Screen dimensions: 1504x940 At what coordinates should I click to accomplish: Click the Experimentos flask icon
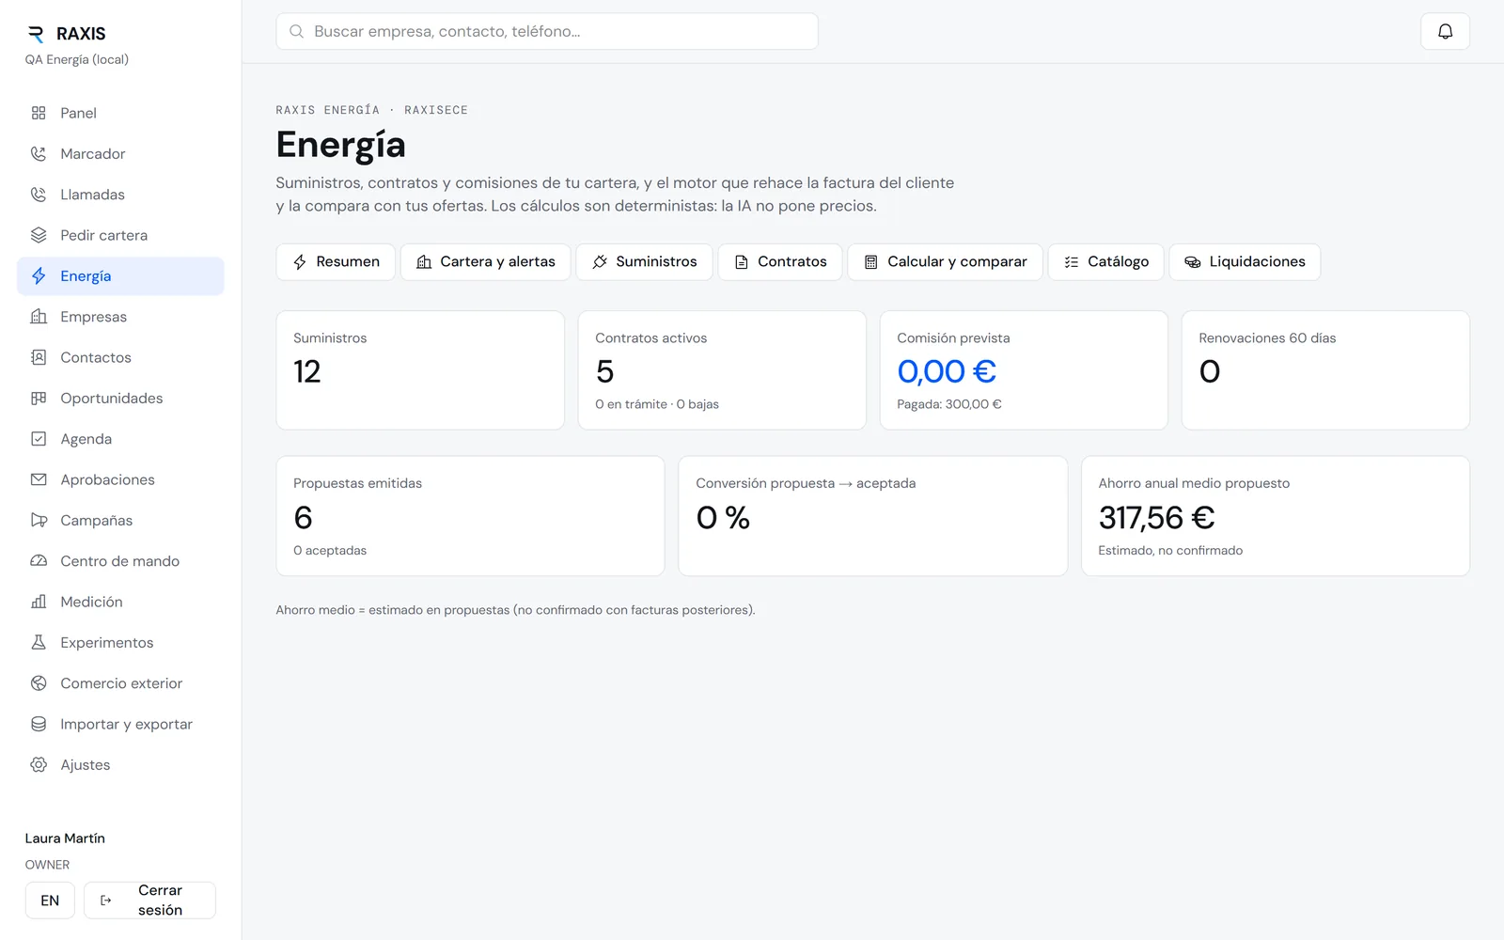39,642
